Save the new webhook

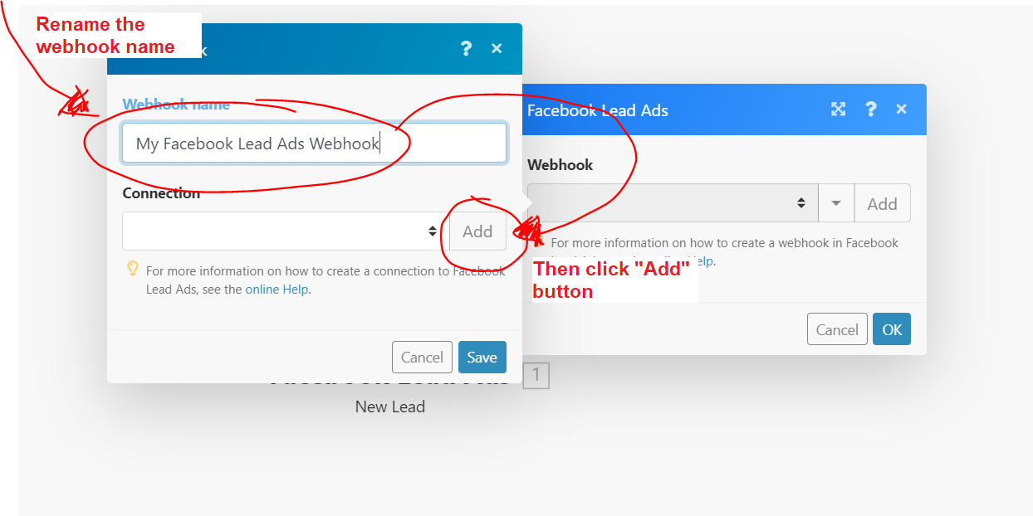[x=482, y=358]
